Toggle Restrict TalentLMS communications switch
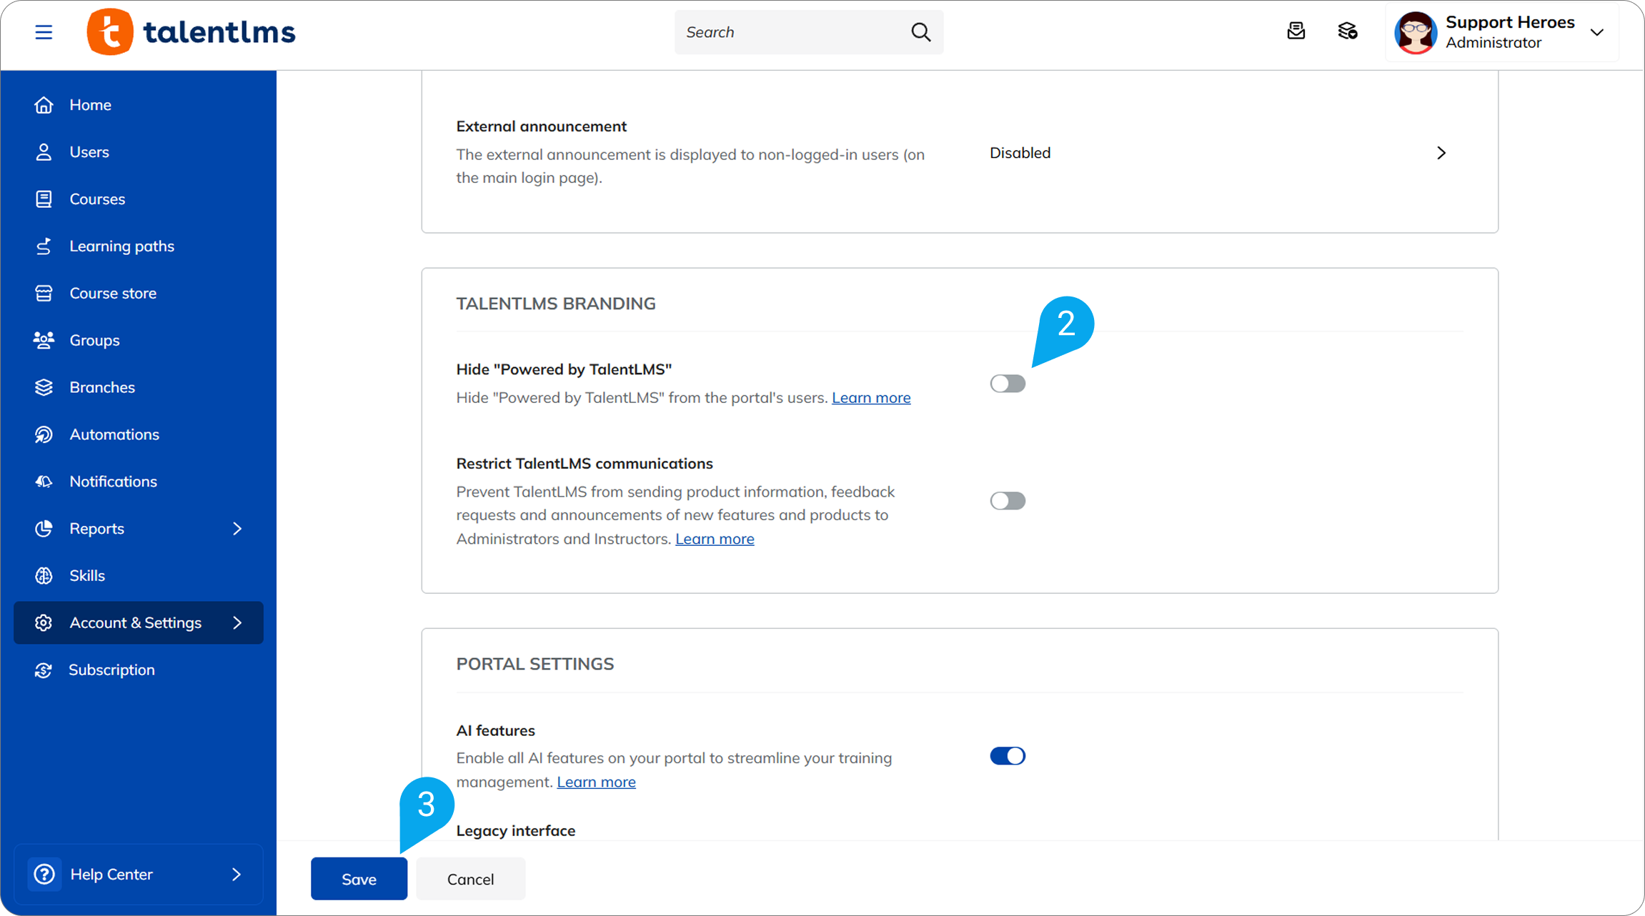 [x=1007, y=501]
